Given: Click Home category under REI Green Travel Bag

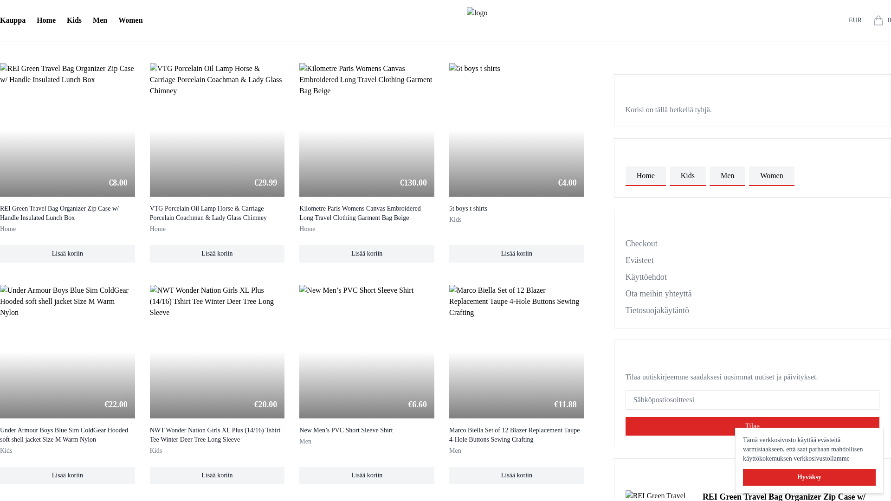Looking at the screenshot, I should (x=8, y=229).
